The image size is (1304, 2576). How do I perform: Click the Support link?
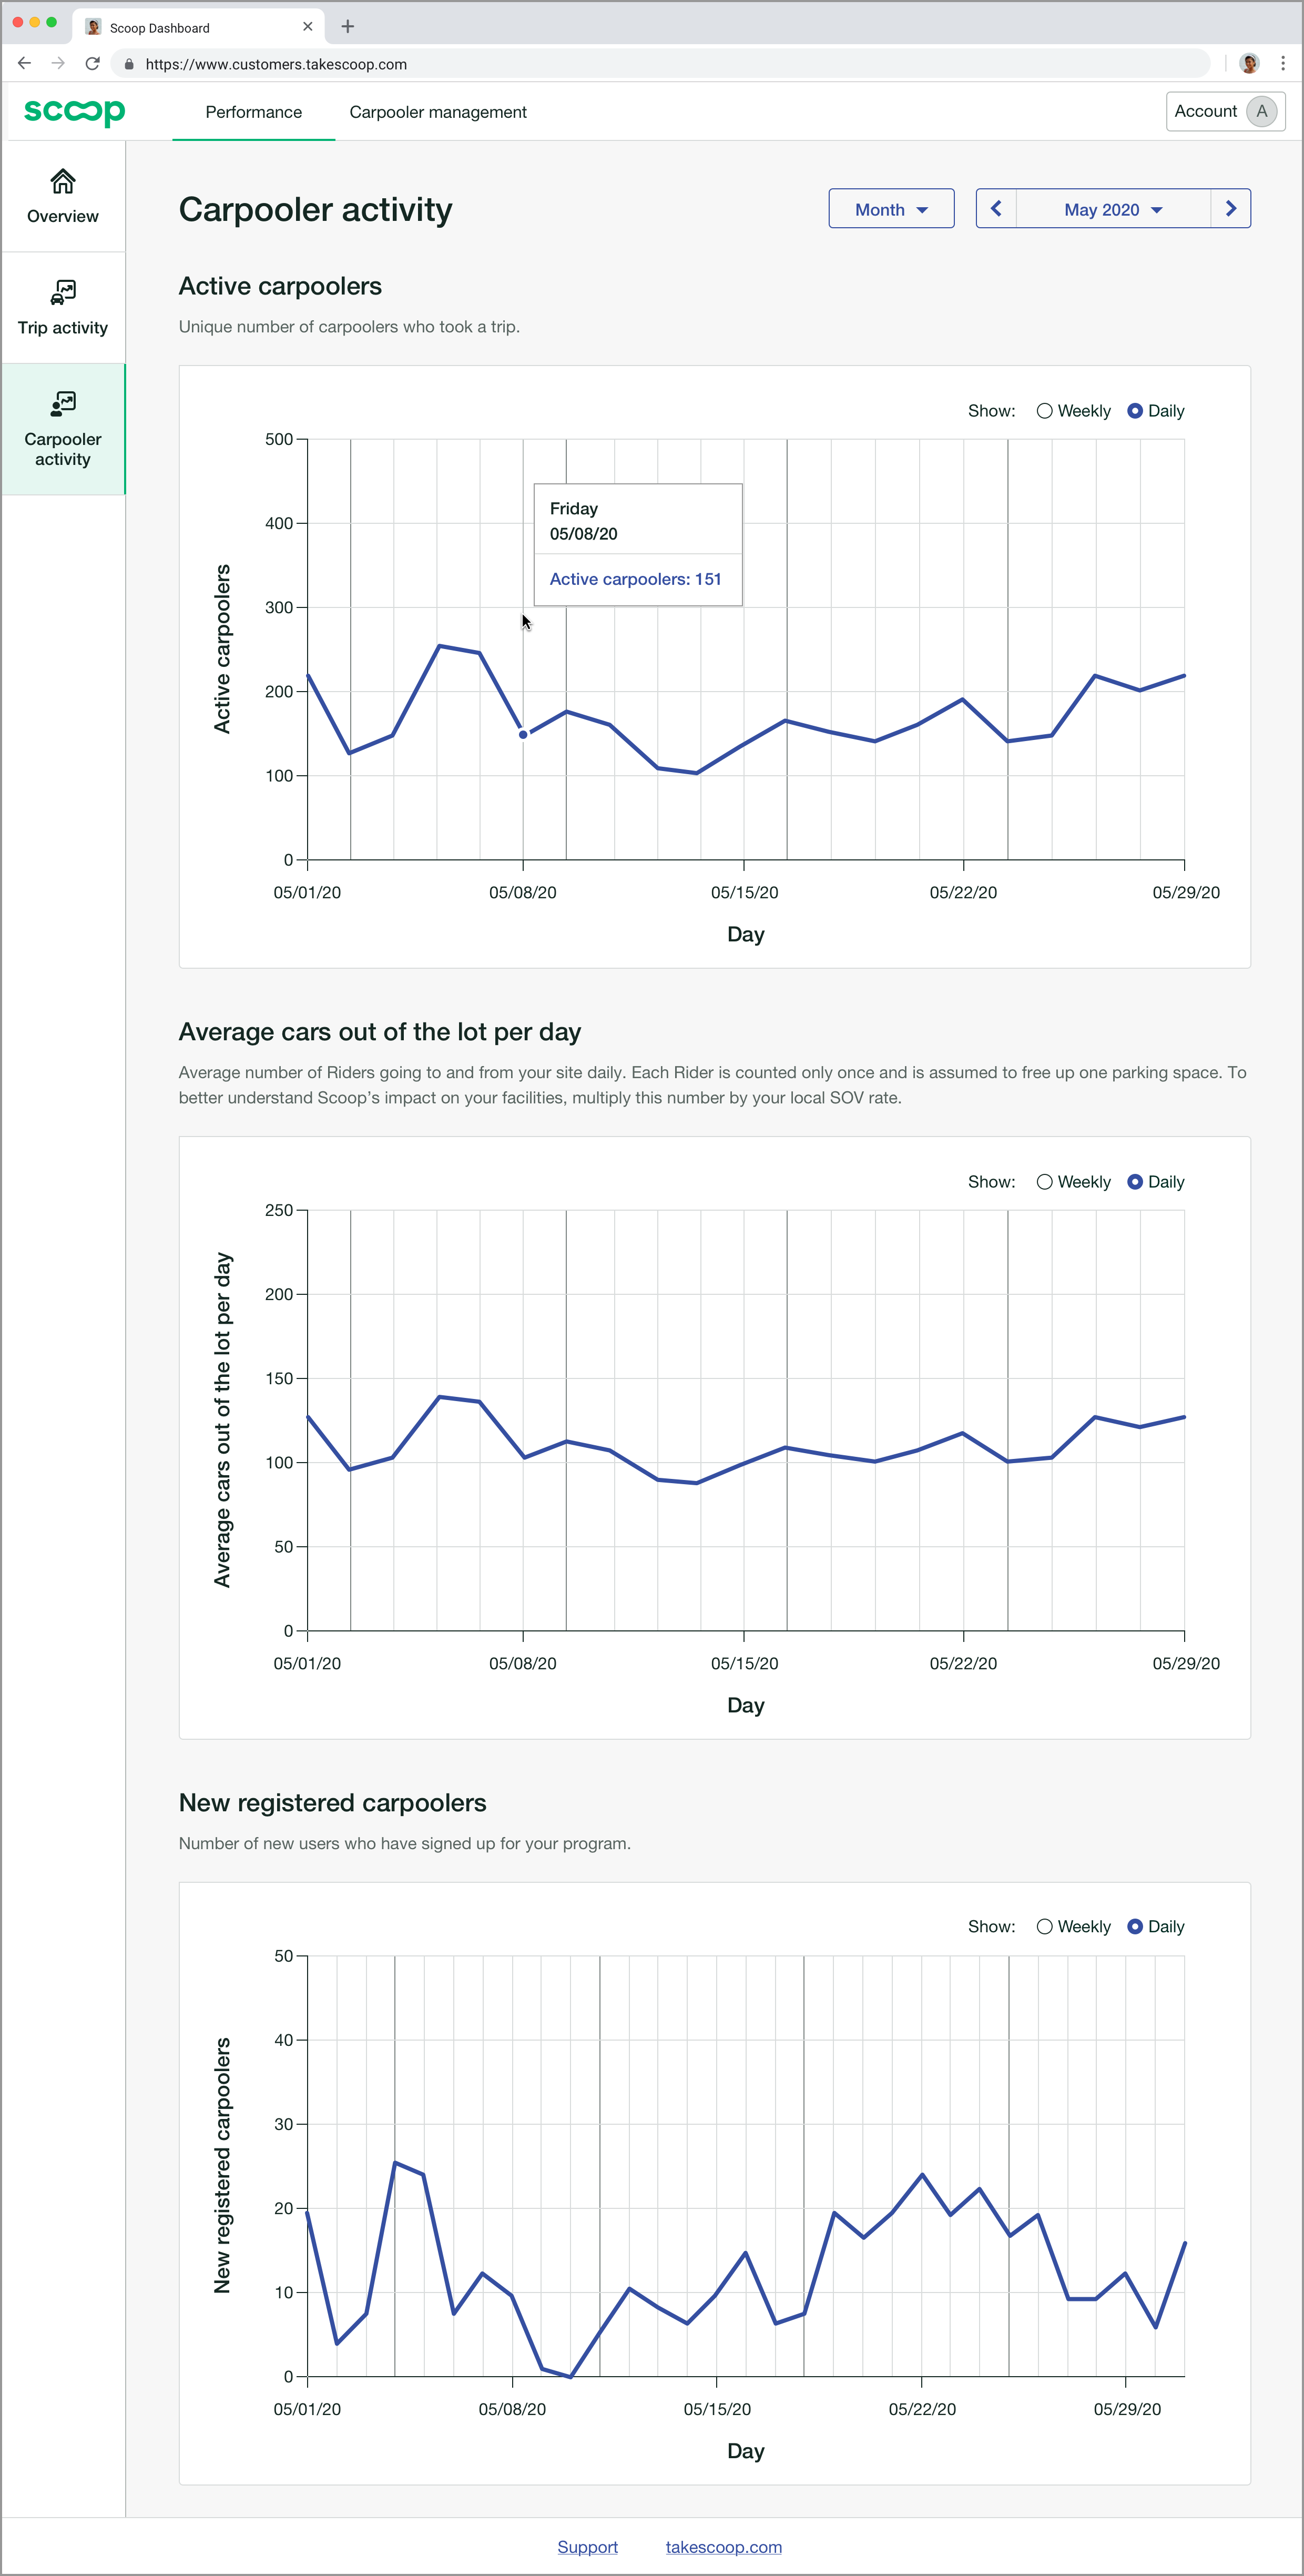click(587, 2547)
